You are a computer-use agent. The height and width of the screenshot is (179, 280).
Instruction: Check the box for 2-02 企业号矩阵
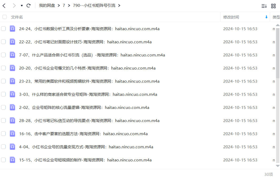coord(3,107)
